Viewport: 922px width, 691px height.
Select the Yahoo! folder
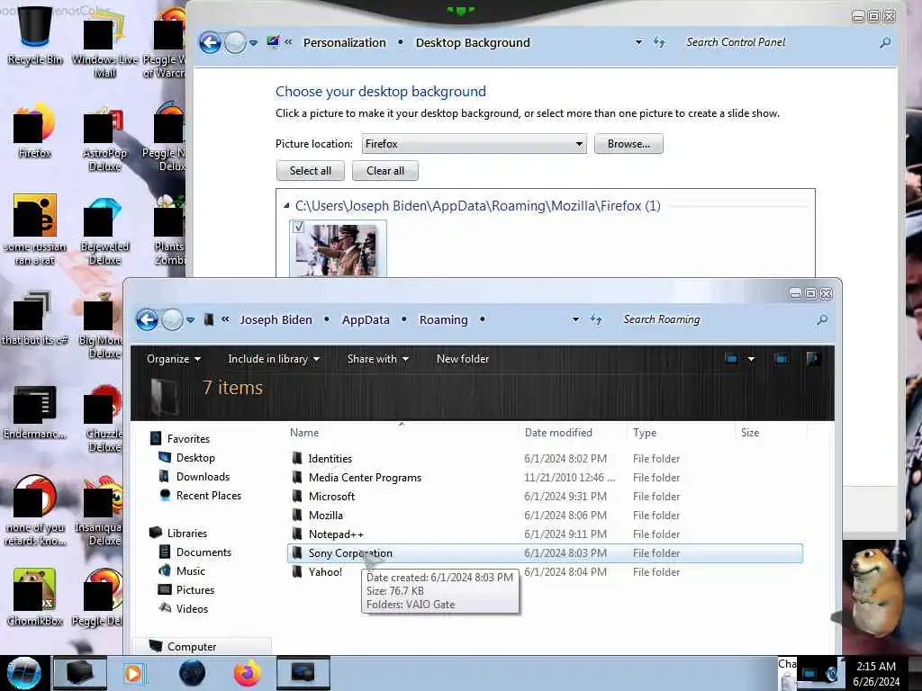(x=325, y=571)
